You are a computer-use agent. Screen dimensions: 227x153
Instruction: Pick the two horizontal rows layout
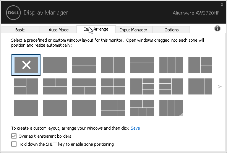tap(84, 65)
